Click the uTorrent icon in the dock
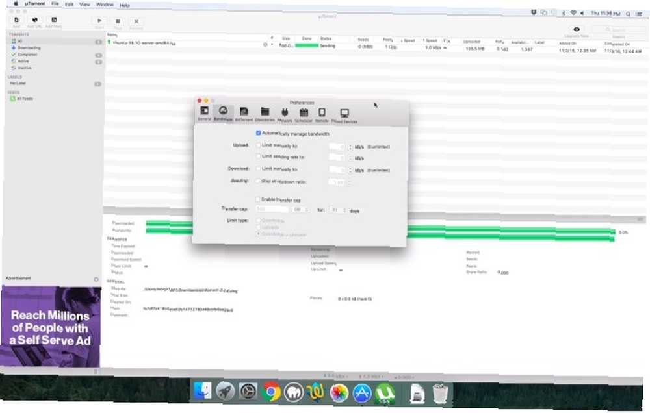650x413 pixels. pyautogui.click(x=385, y=394)
